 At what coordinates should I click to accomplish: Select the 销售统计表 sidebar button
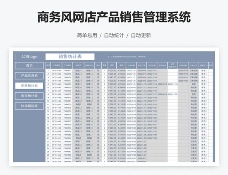pos(29,86)
